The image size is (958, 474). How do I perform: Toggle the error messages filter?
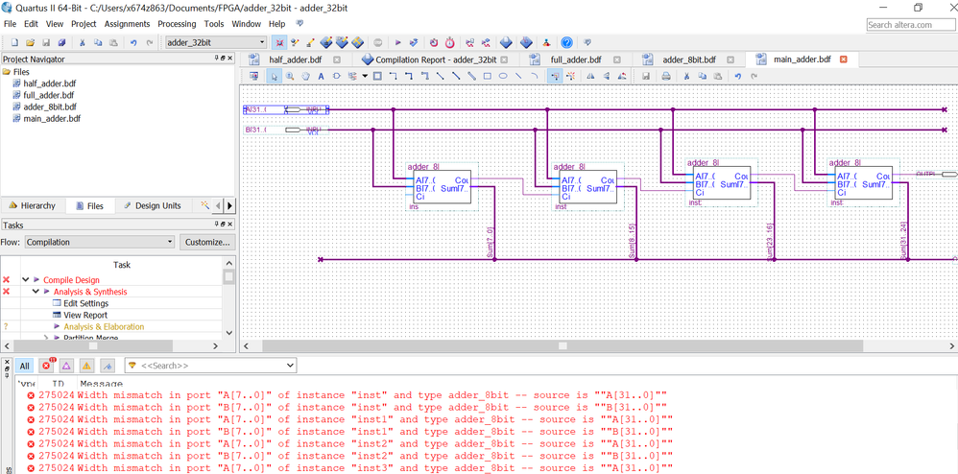click(46, 366)
